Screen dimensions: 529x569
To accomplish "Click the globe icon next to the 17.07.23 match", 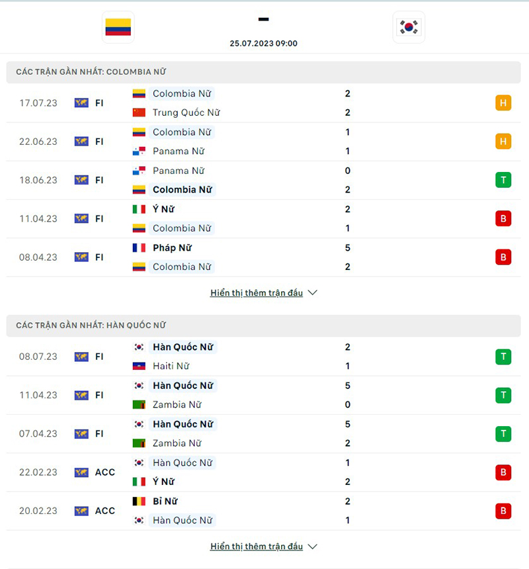I will click(x=81, y=103).
